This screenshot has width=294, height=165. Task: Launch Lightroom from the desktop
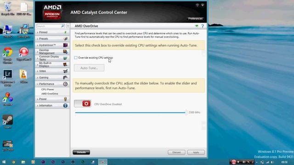click(x=8, y=77)
